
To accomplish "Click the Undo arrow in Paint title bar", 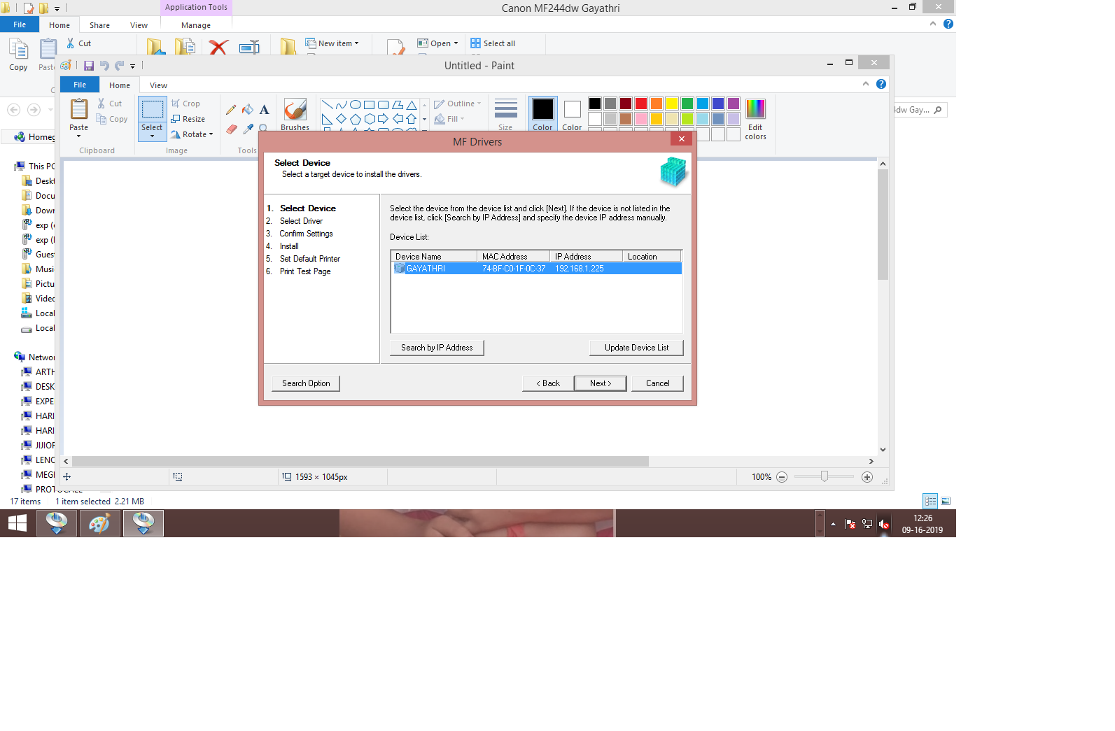I will pyautogui.click(x=104, y=66).
